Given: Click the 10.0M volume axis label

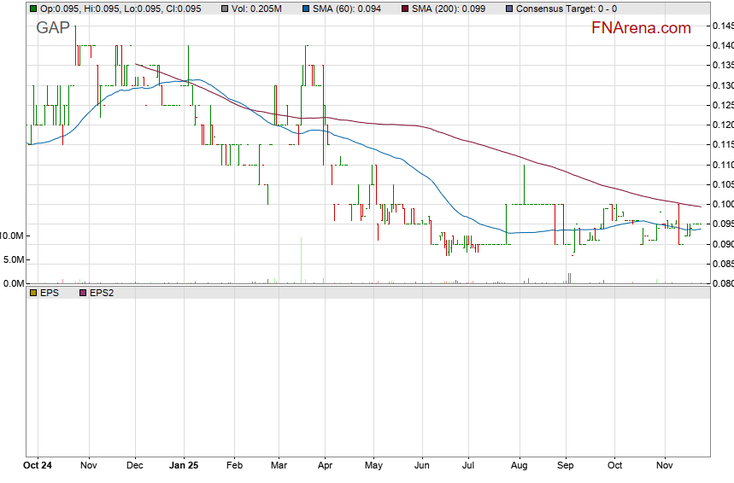Looking at the screenshot, I should click(12, 236).
